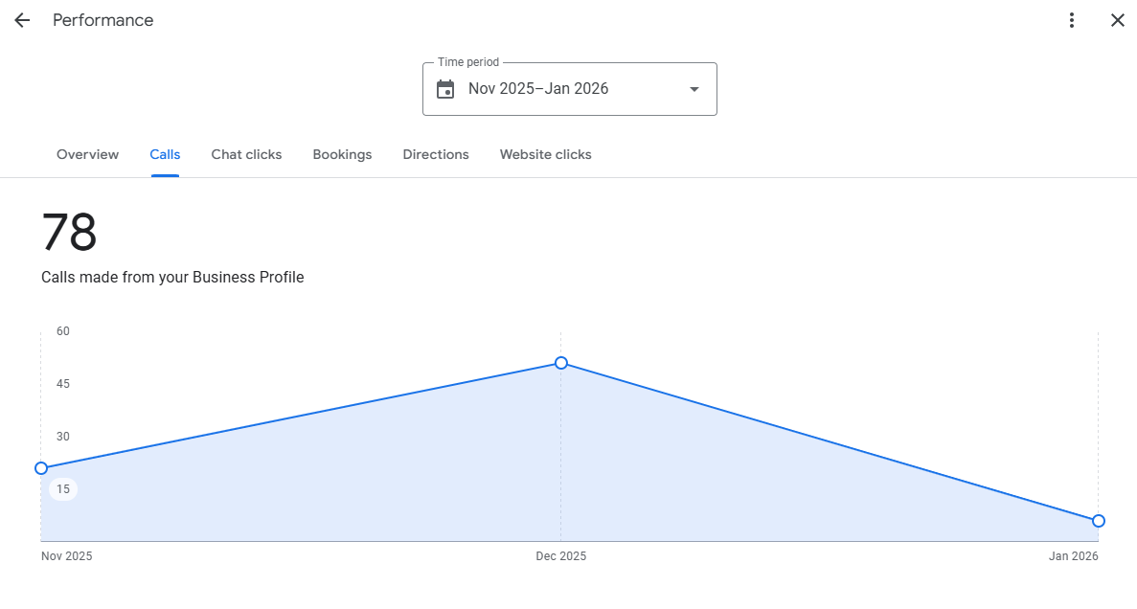1137x609 pixels.
Task: View the Directions tab
Action: 436,154
